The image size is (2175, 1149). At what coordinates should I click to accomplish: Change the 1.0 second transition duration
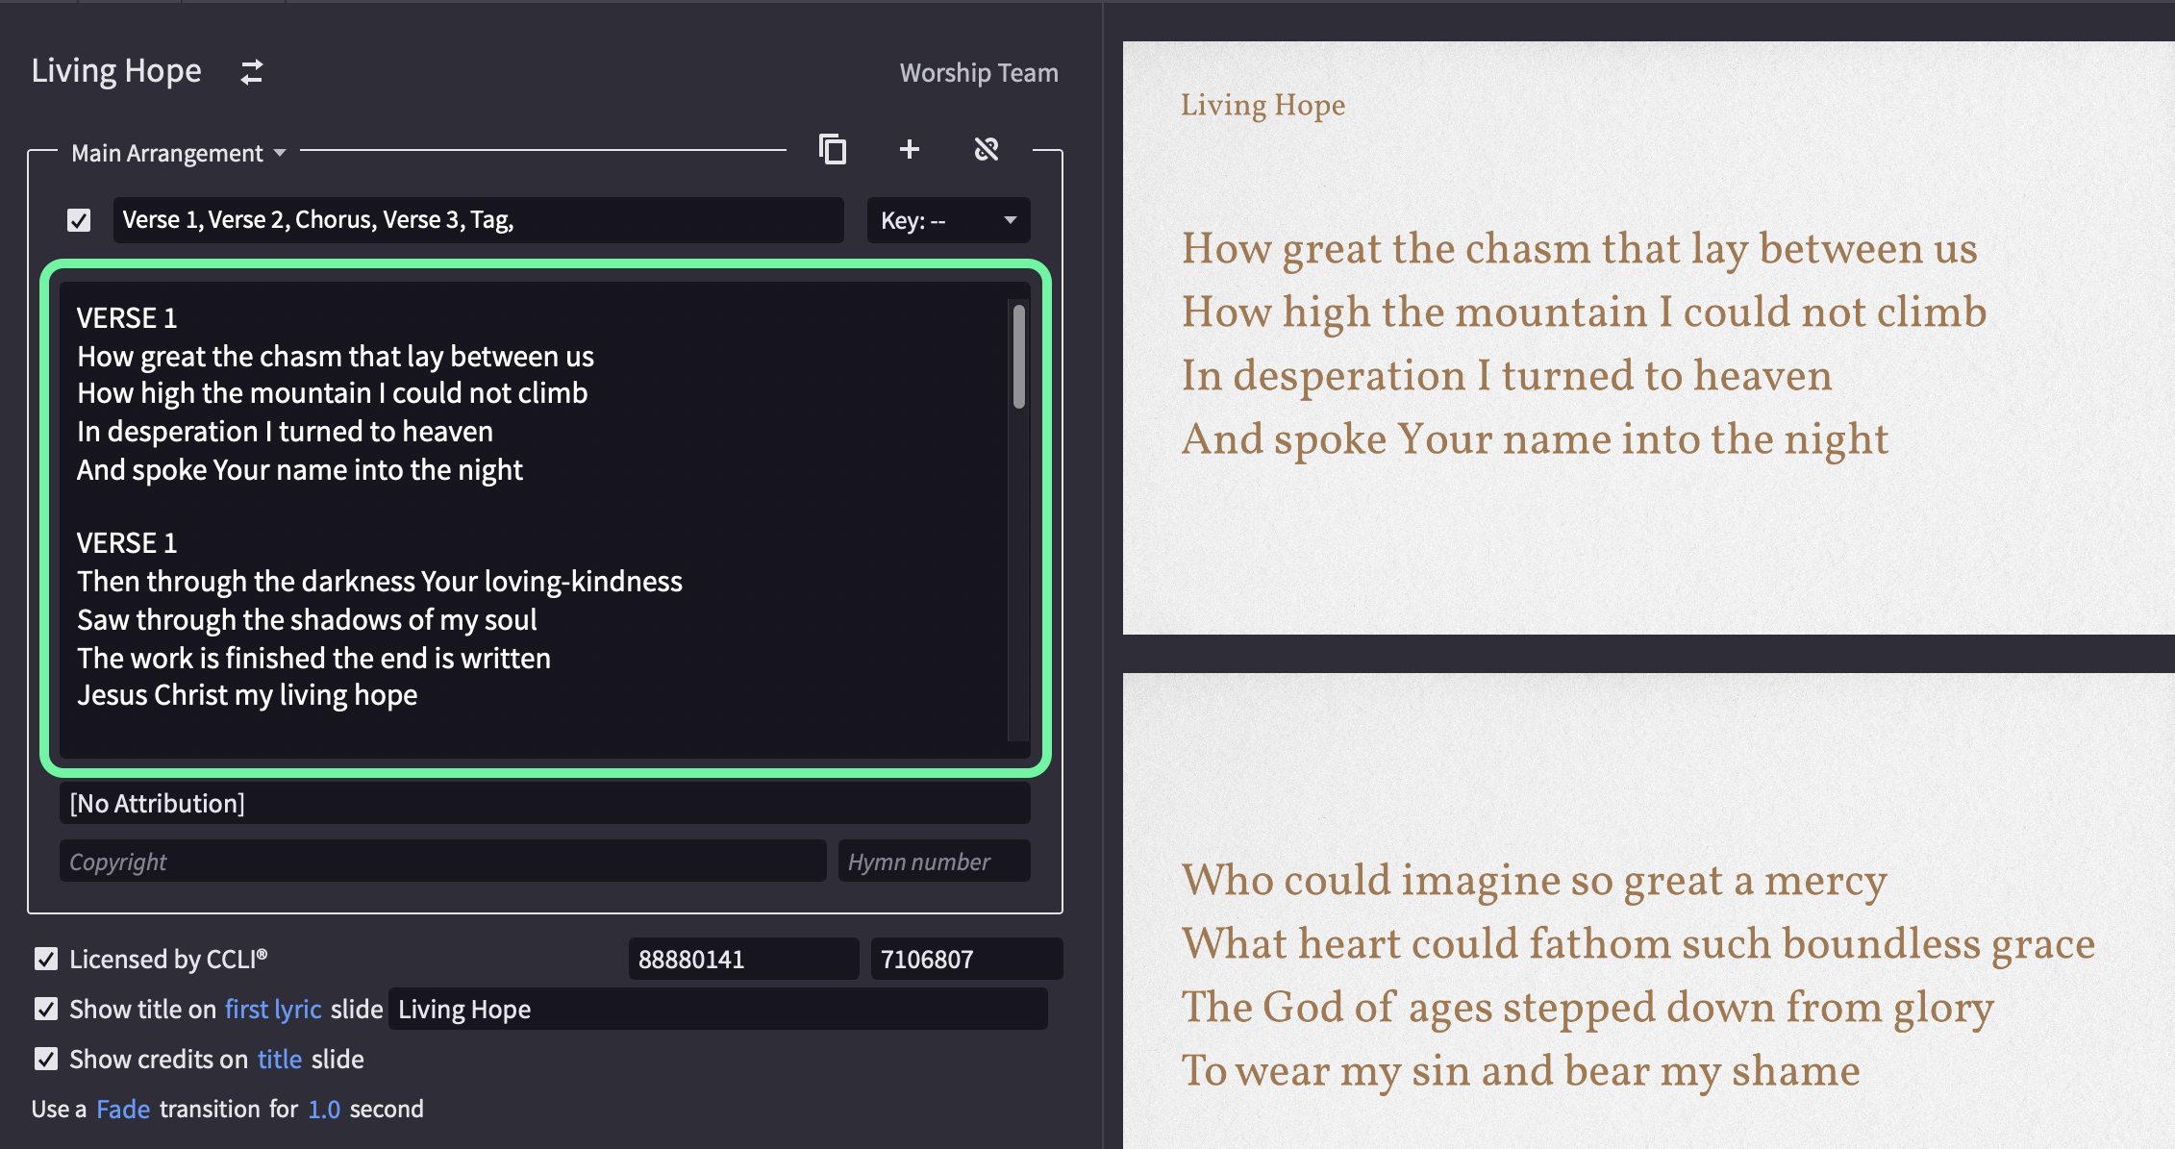(x=324, y=1109)
